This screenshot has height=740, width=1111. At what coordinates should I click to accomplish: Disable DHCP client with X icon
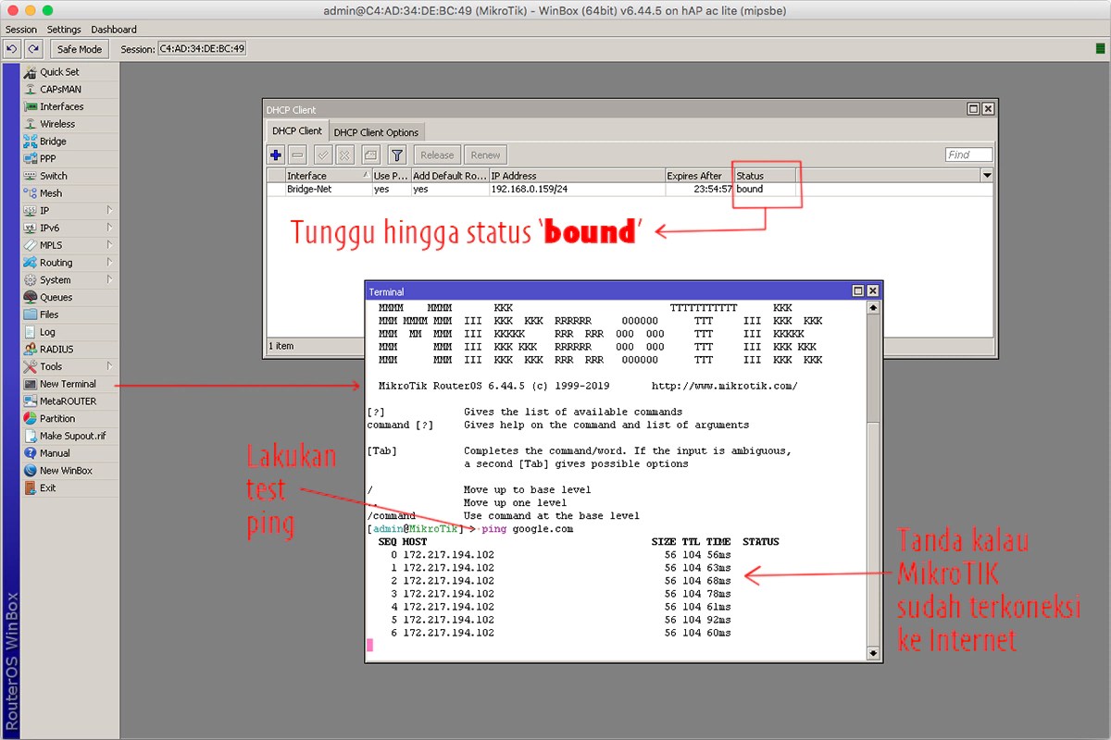[x=344, y=154]
